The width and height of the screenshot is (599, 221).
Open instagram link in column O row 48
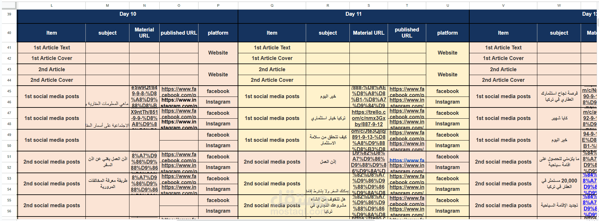[179, 124]
